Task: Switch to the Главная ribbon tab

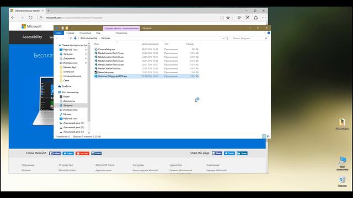Action: pyautogui.click(x=70, y=33)
